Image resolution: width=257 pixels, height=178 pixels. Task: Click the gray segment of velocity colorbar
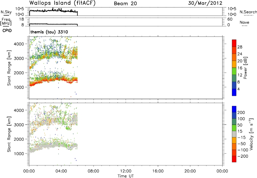pyautogui.click(x=234, y=134)
